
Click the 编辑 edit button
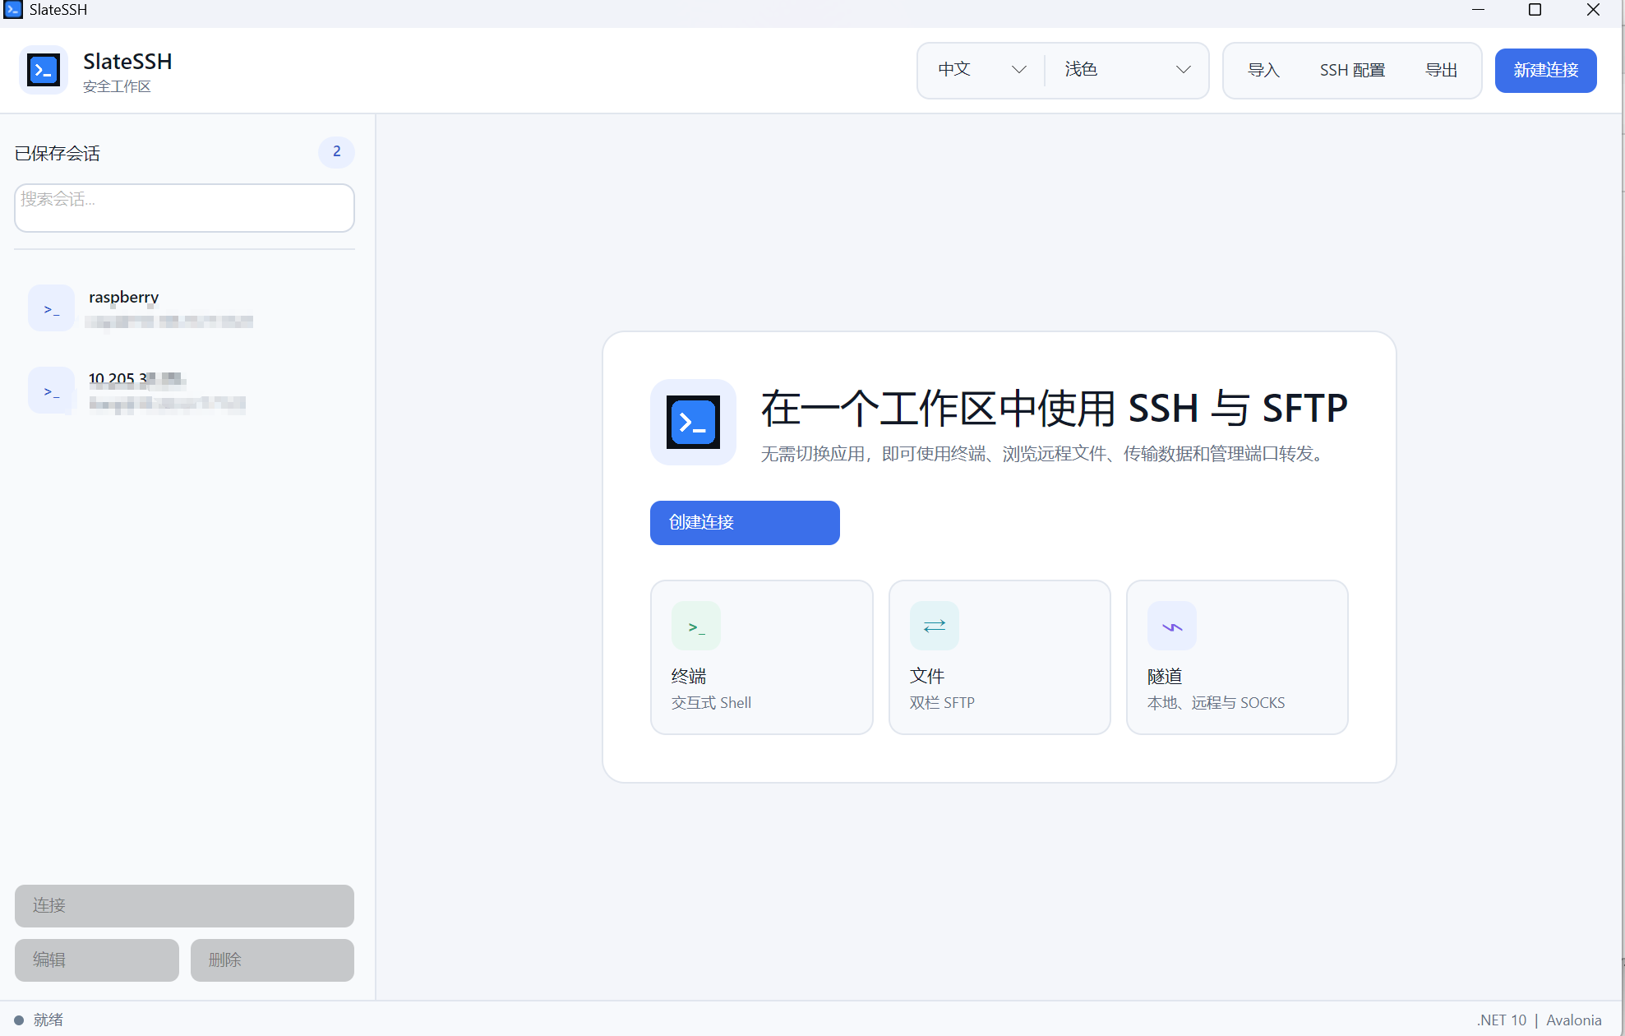97,960
